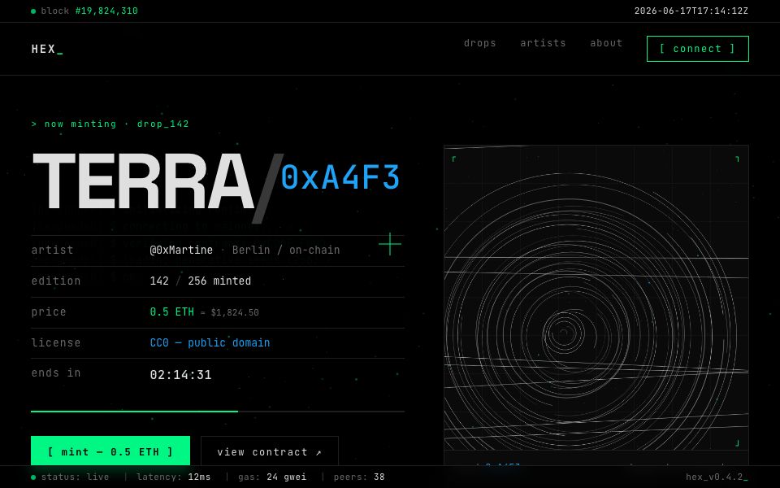The height and width of the screenshot is (488, 780).
Task: Click the @0xMartine artist handle
Action: pyautogui.click(x=181, y=250)
